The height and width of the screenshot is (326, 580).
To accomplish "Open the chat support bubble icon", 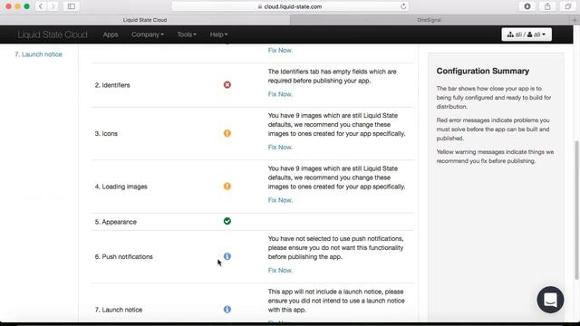I will click(x=550, y=300).
